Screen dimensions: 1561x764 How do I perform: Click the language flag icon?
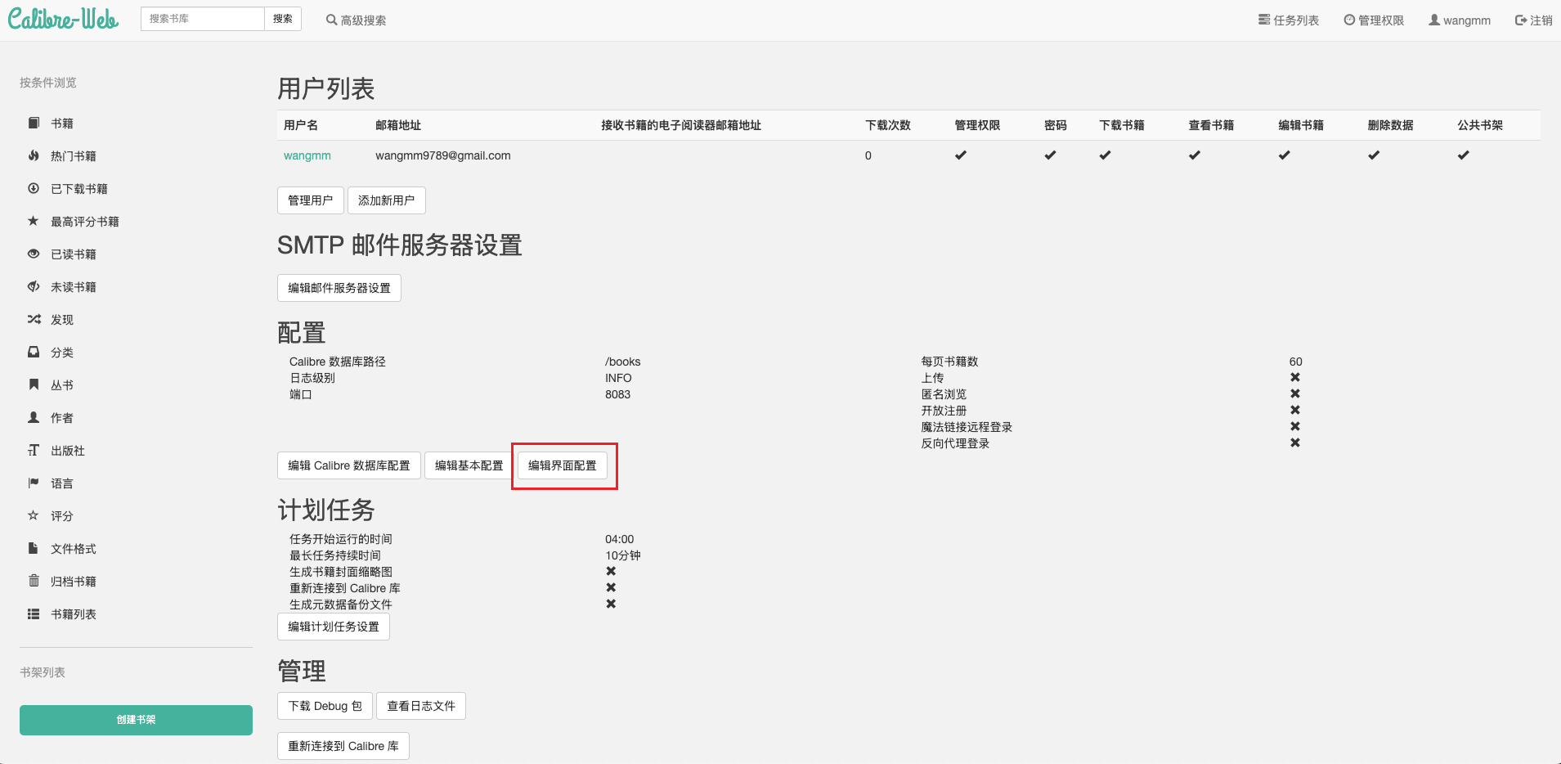click(x=34, y=483)
